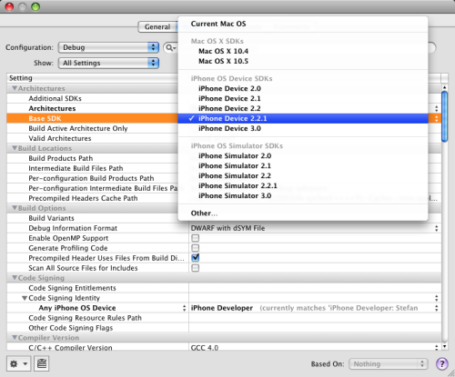Collapse the Compiler Version section
Screen dimensions: 455x377
(15, 337)
